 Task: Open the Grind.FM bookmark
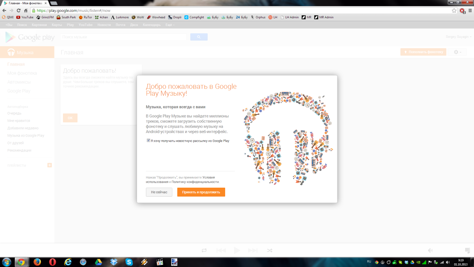45,17
